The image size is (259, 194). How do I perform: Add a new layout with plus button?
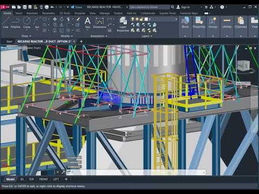66,179
